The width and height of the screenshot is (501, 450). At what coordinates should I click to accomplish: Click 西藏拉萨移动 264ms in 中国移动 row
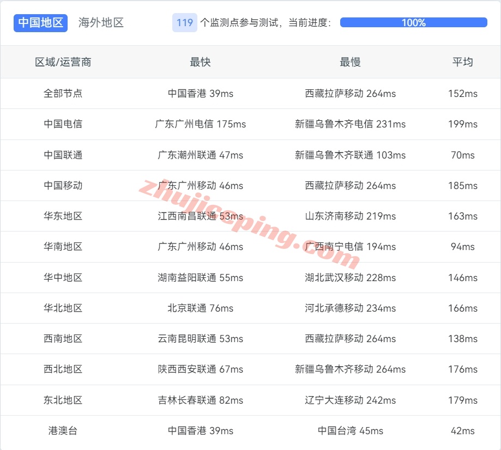coord(350,186)
